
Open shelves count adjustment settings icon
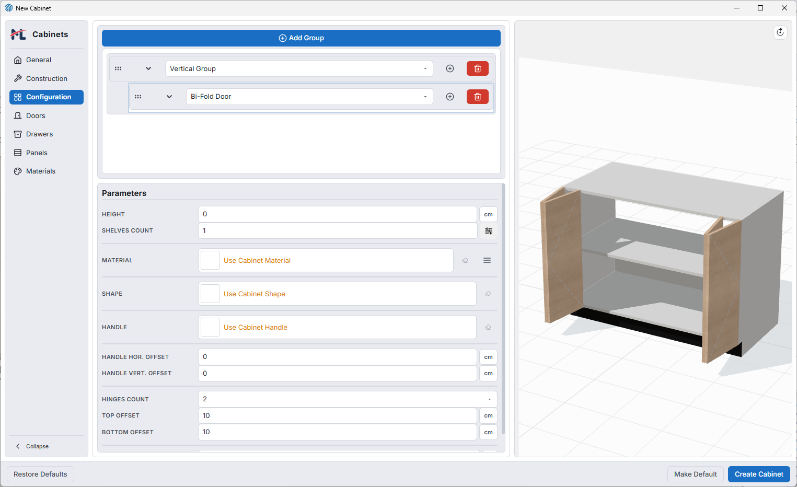click(489, 231)
